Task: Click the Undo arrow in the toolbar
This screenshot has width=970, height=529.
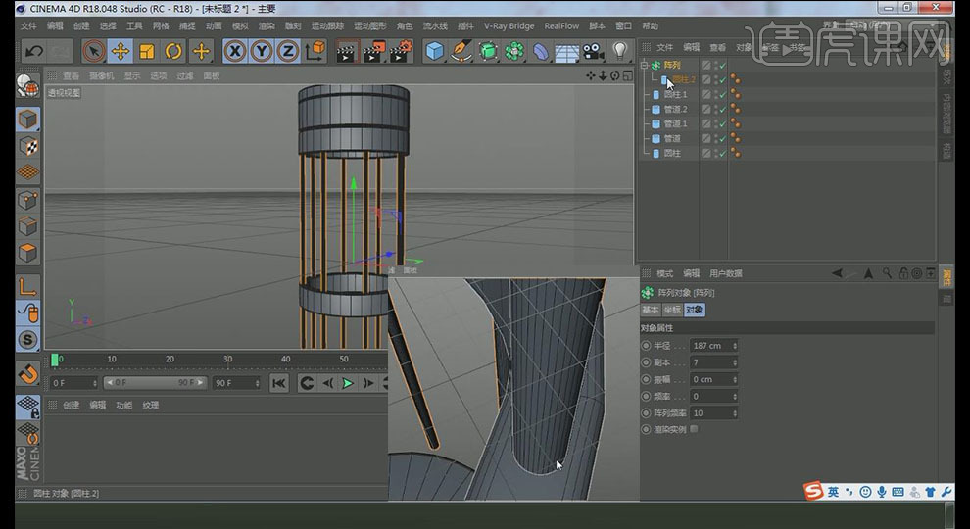Action: coord(34,51)
